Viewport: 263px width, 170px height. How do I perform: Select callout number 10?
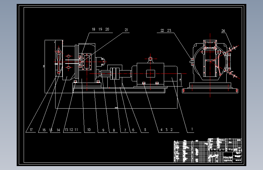pos(89,130)
